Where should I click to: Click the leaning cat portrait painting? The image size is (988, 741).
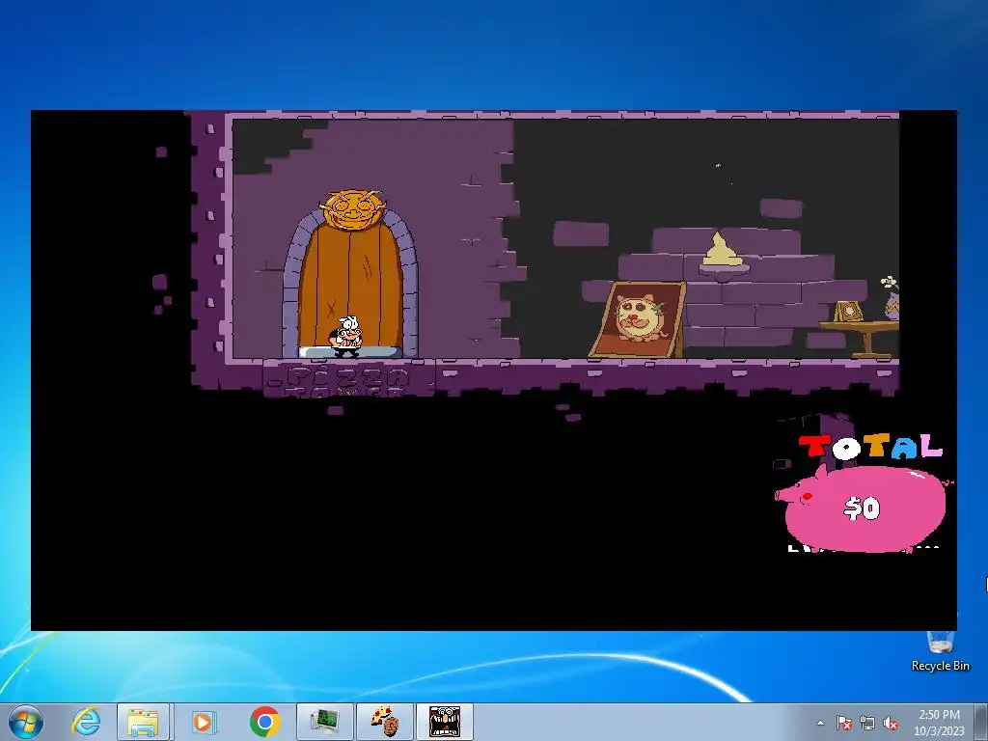pyautogui.click(x=639, y=319)
